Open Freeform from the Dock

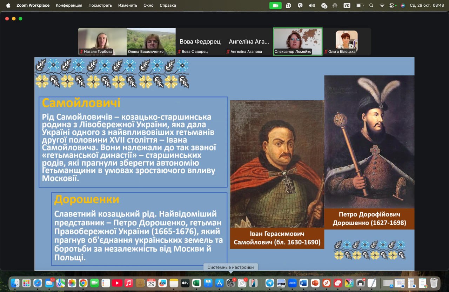pos(162,283)
